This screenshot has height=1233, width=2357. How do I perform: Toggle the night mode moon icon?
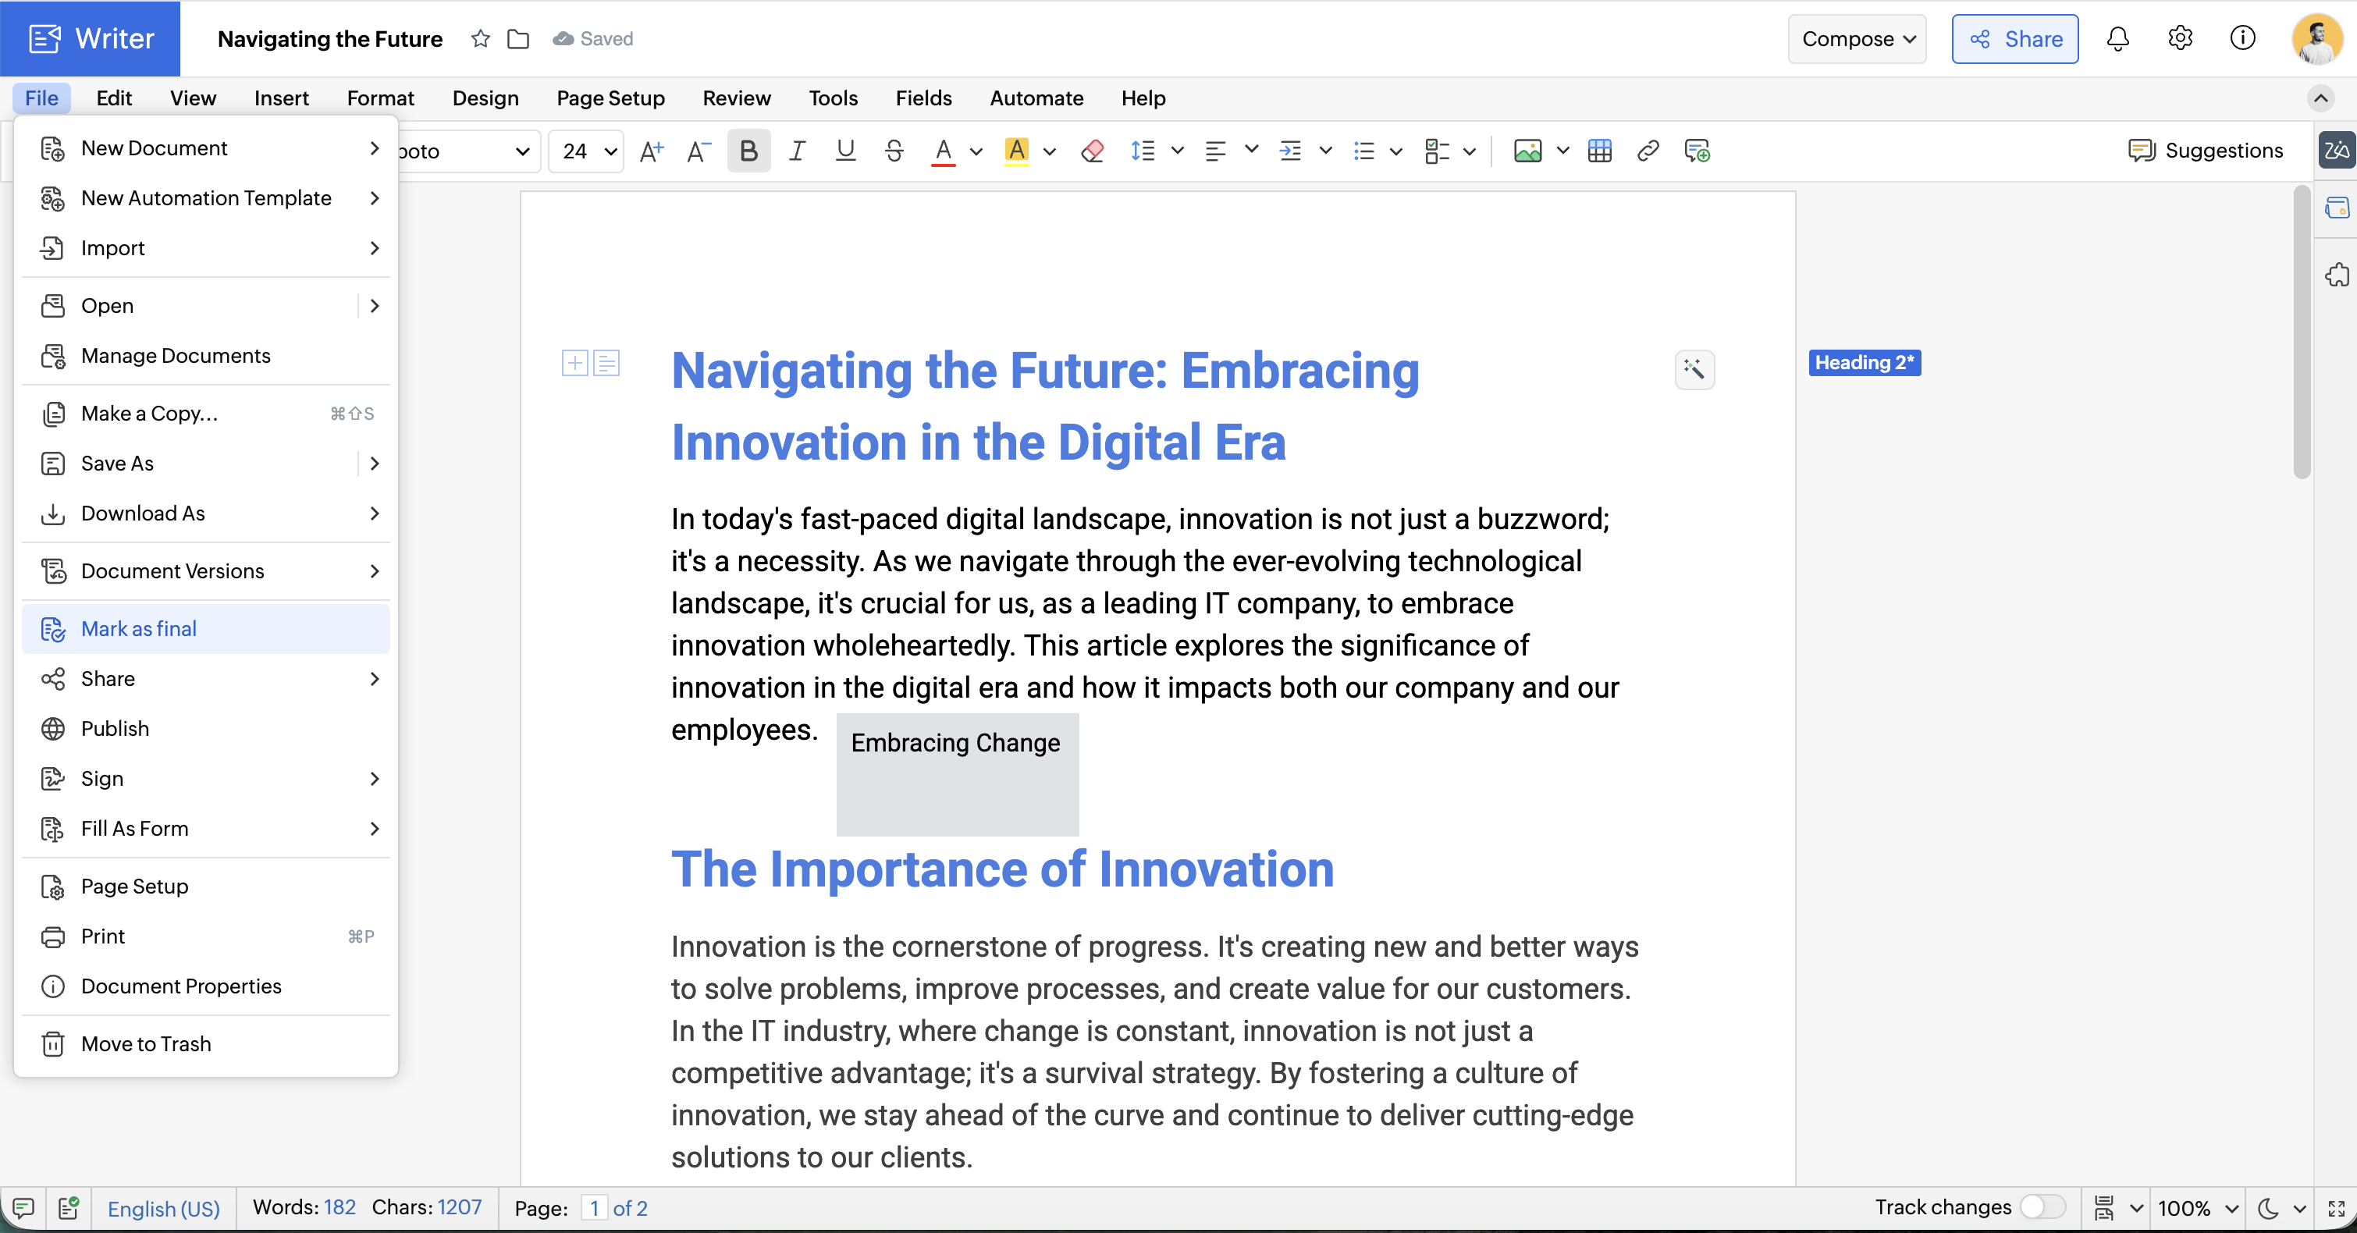coord(2268,1207)
